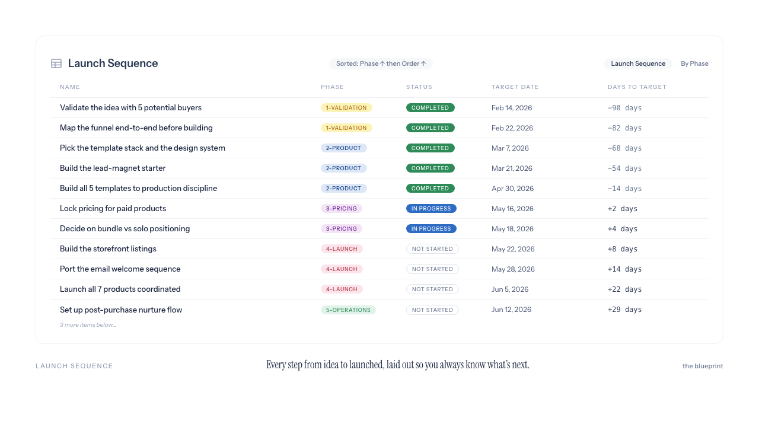Screen dimensions: 759x427
Task: Switch to the Launch Sequence view tab
Action: 638,63
